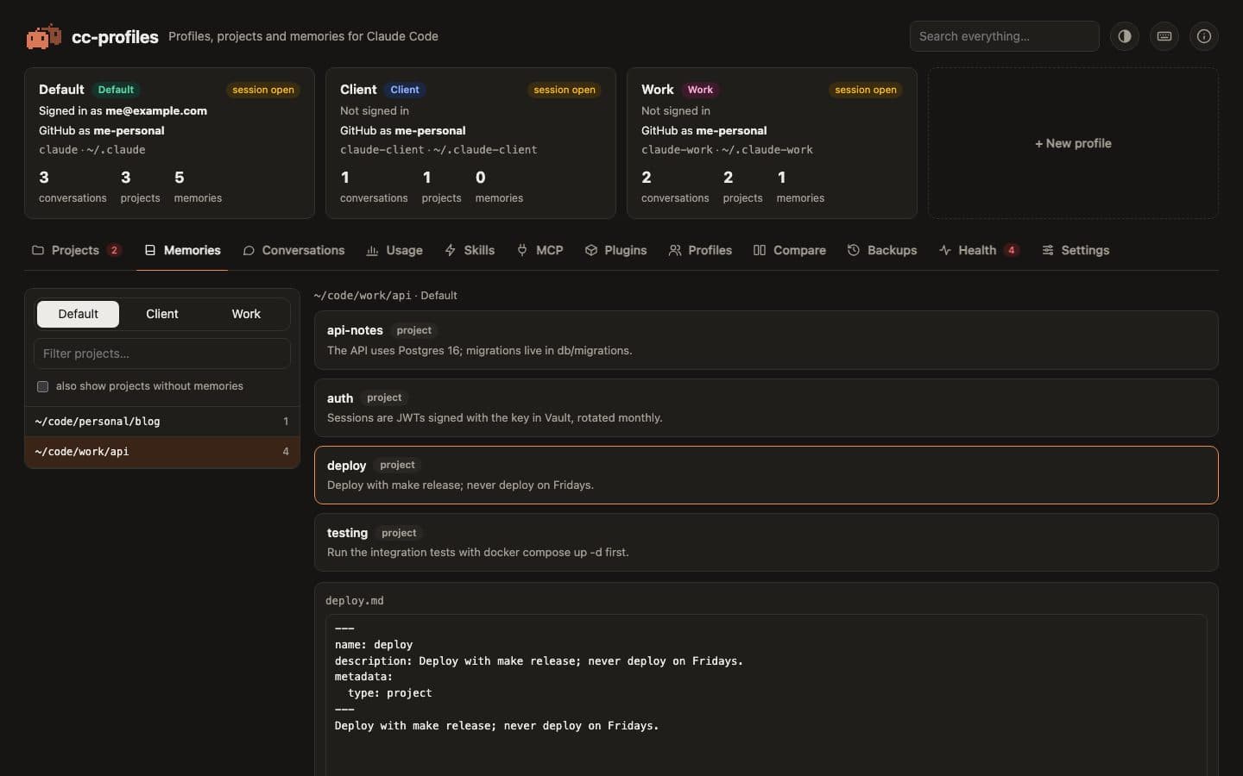Click session open badge on Work card
1243x776 pixels.
[x=866, y=90]
